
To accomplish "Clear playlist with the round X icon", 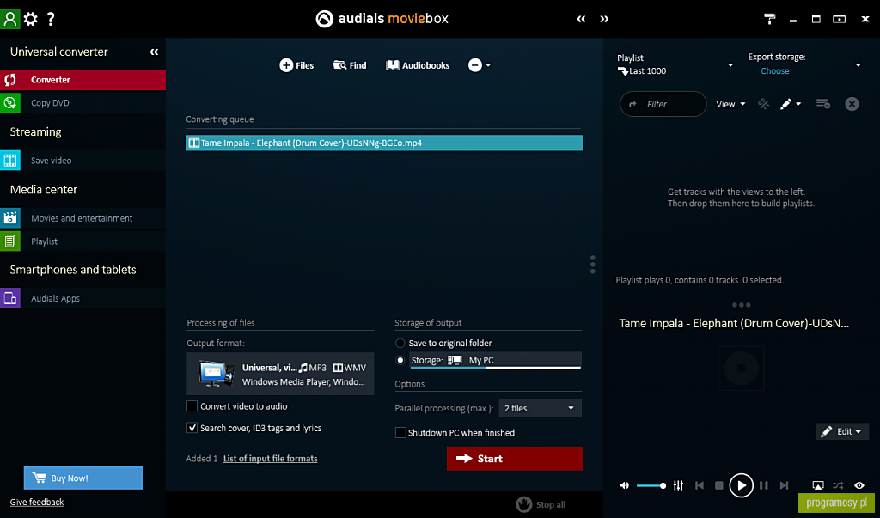I will tap(852, 104).
